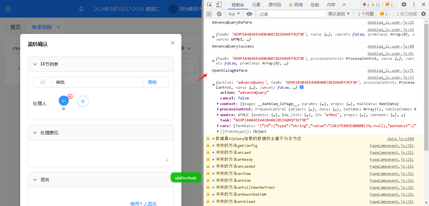Expand the 冲突的方法onUnload warning
Image resolution: width=429 pixels, height=206 pixels.
click(x=214, y=202)
